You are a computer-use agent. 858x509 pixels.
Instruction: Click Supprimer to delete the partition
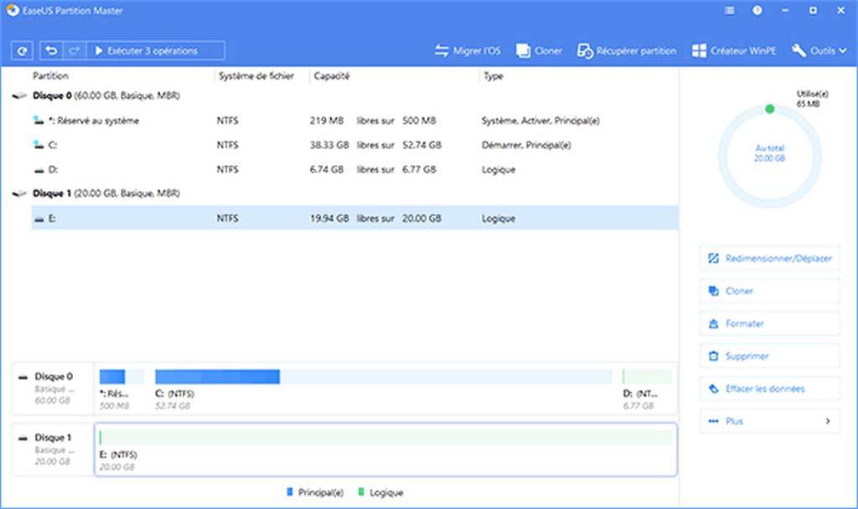click(769, 356)
